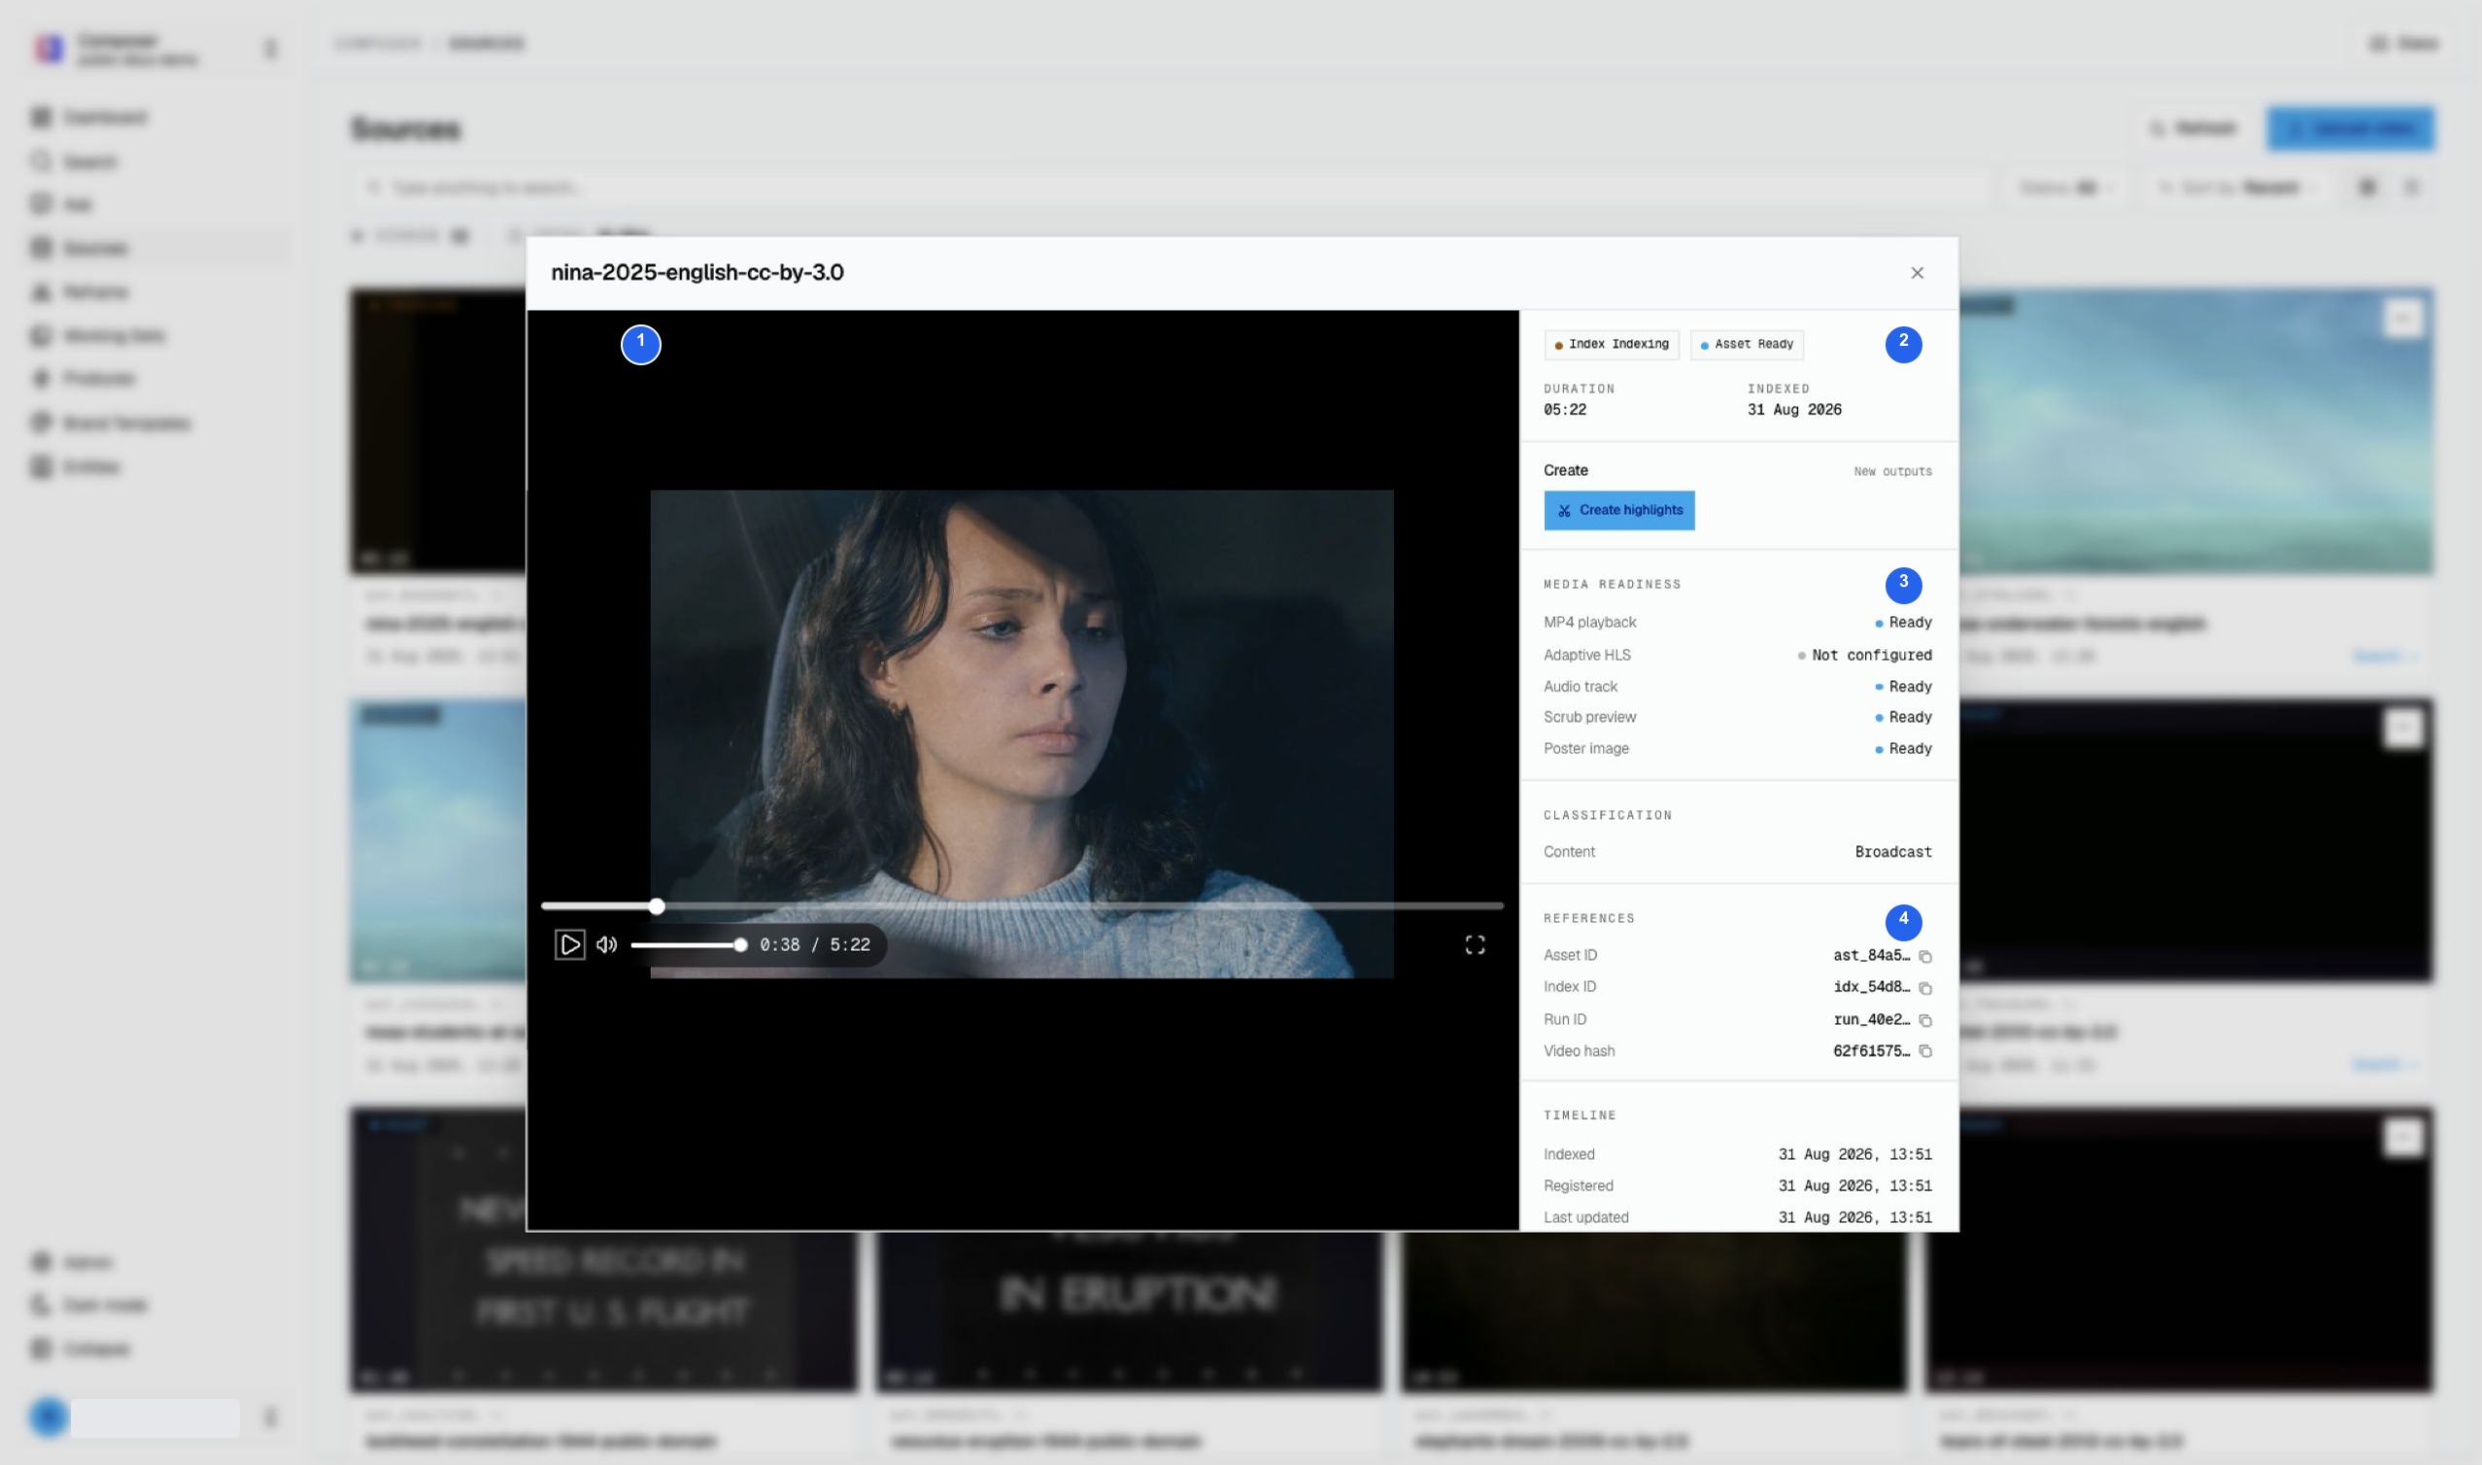Click the Adaptive HLS Not configured status

(1864, 655)
